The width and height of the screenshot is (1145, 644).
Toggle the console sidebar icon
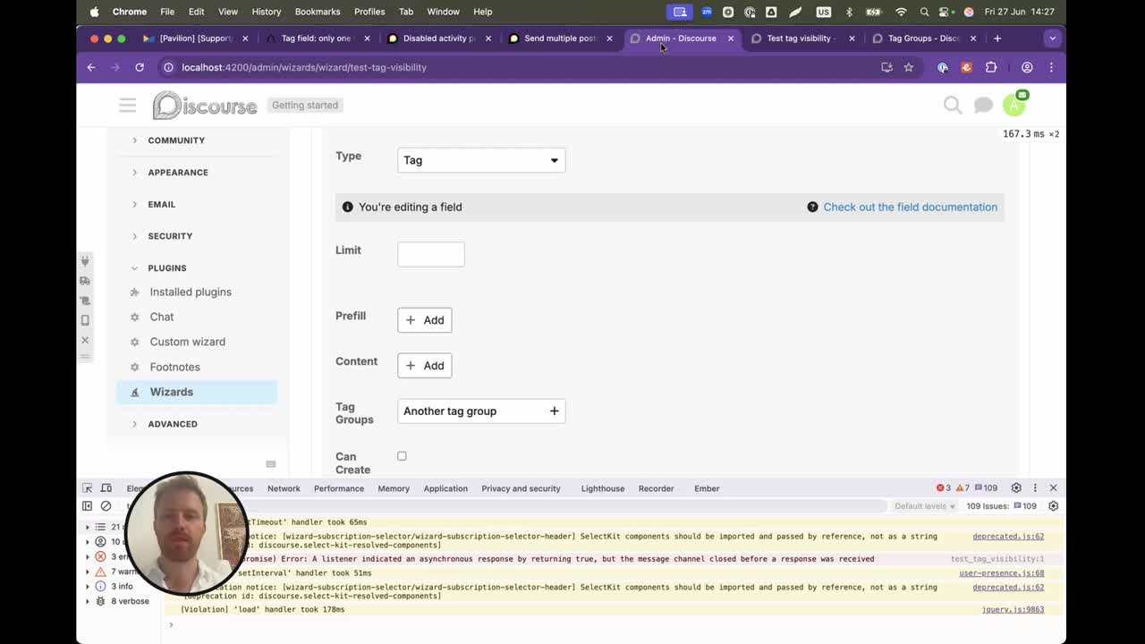coord(88,506)
